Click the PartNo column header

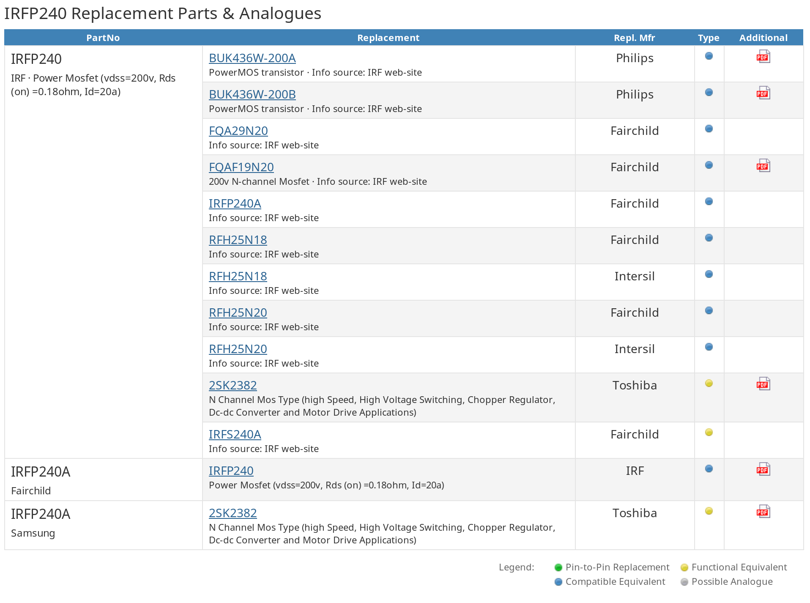(103, 38)
